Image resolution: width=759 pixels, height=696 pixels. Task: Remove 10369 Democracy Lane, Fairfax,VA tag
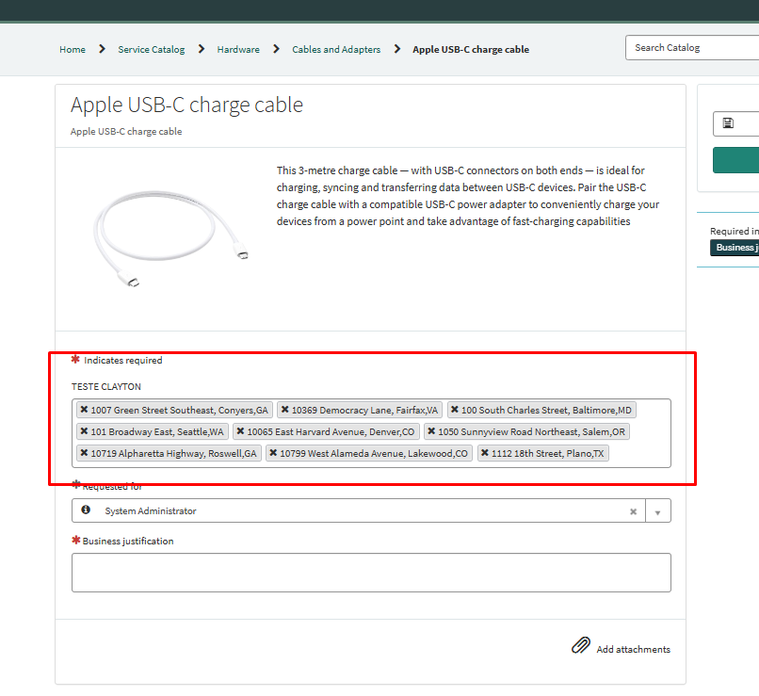click(285, 410)
